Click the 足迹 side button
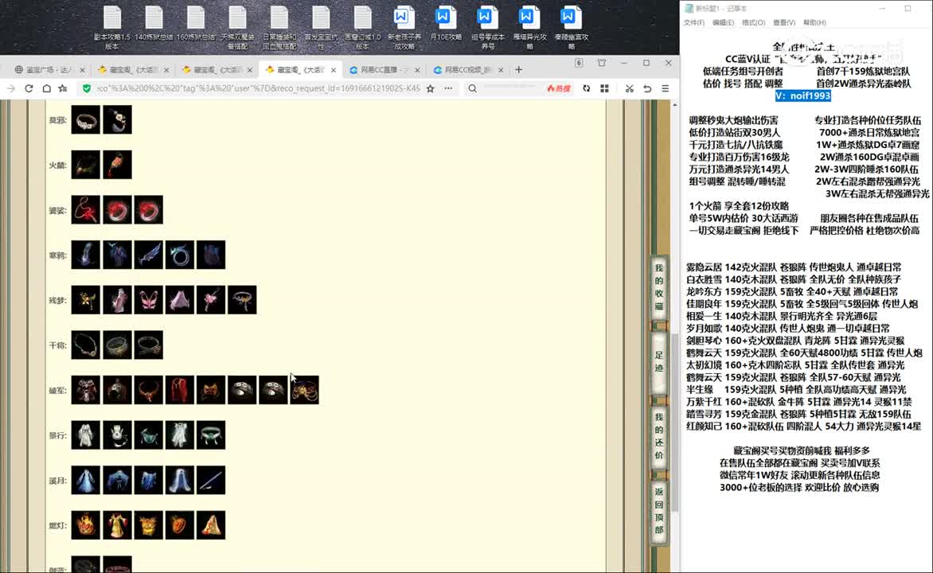Viewport: 933px width, 573px height. pos(658,361)
